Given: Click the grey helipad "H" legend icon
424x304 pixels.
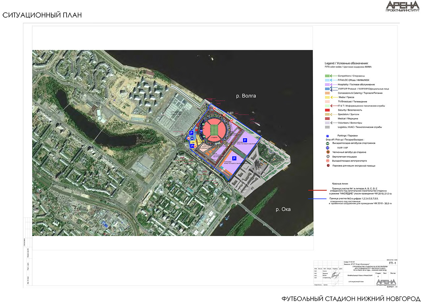Looking at the screenshot, I should click(327, 156).
